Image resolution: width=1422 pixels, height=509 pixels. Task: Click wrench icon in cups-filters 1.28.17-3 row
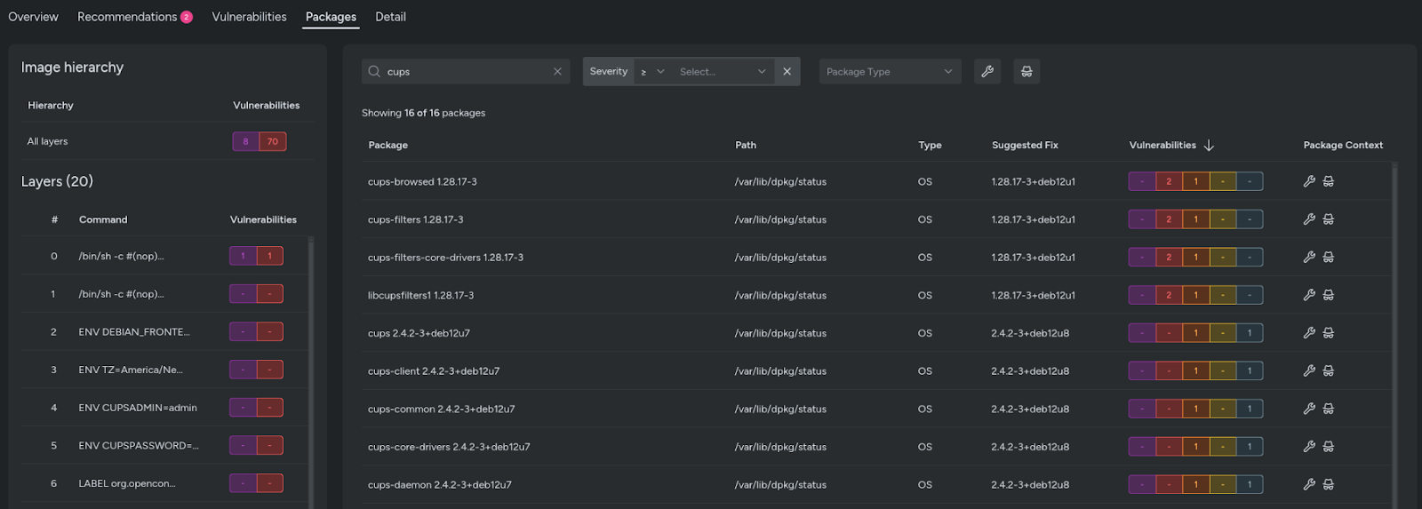[1309, 219]
